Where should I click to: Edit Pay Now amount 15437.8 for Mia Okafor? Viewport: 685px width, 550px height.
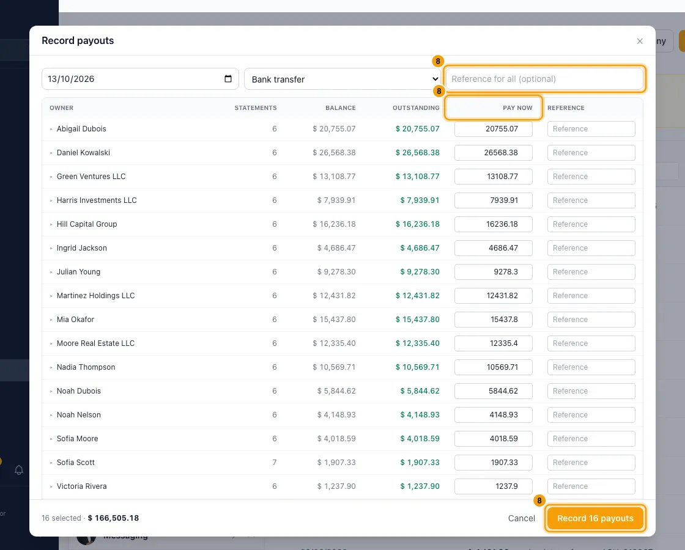(x=493, y=320)
